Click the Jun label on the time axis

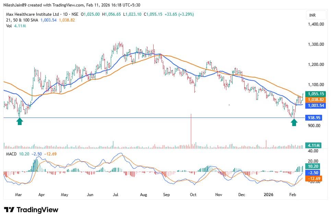[90, 195]
